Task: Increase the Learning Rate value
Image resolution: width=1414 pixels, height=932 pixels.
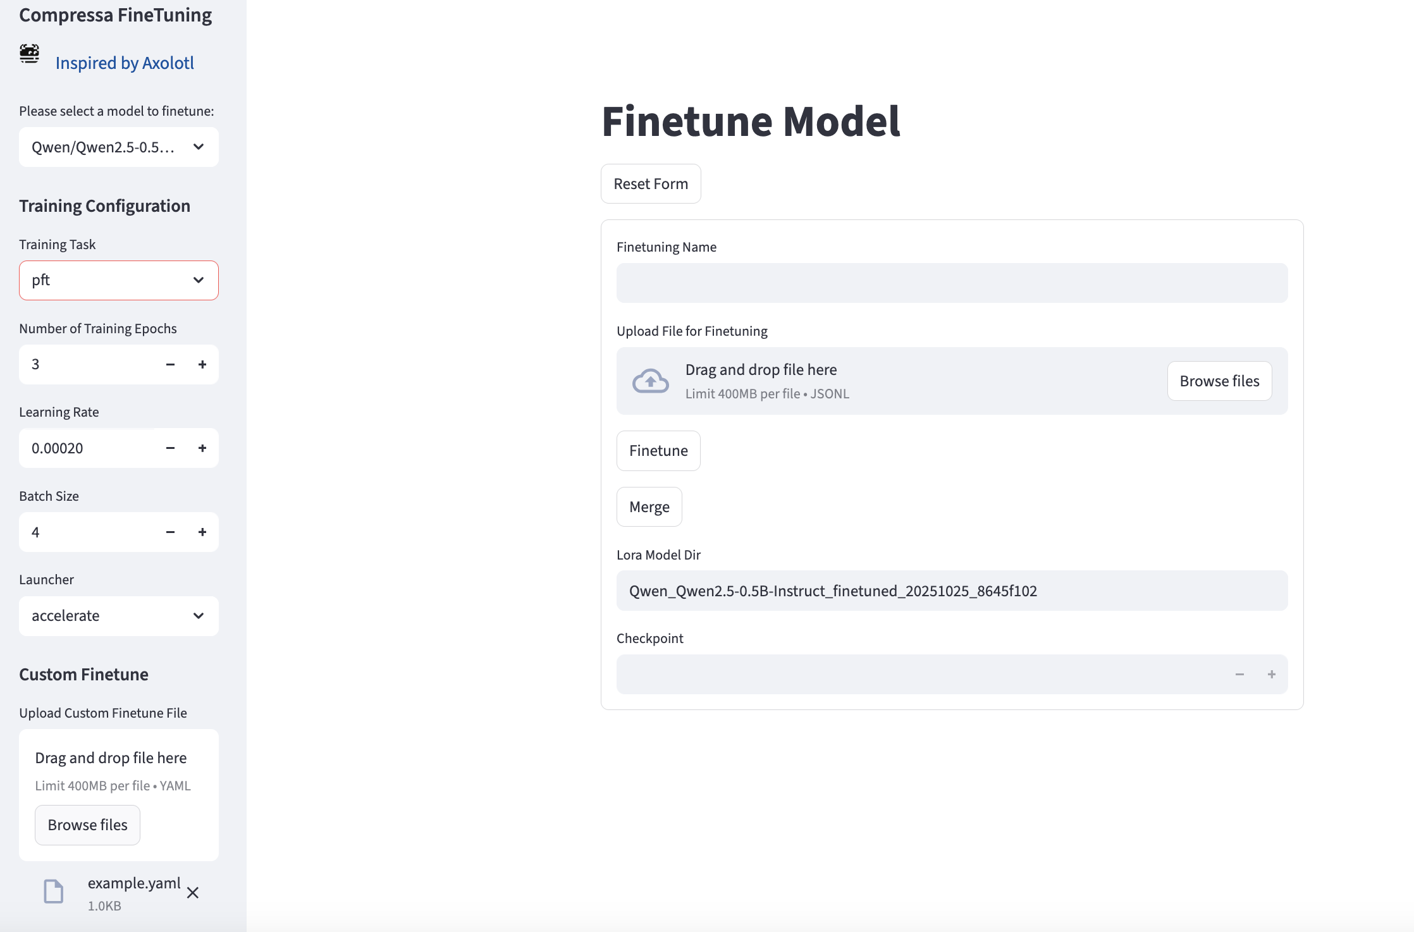Action: (202, 448)
